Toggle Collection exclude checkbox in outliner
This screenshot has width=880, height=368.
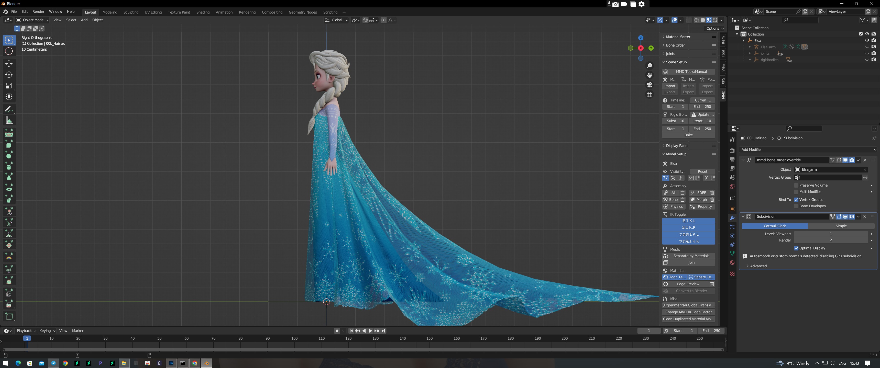tap(861, 34)
